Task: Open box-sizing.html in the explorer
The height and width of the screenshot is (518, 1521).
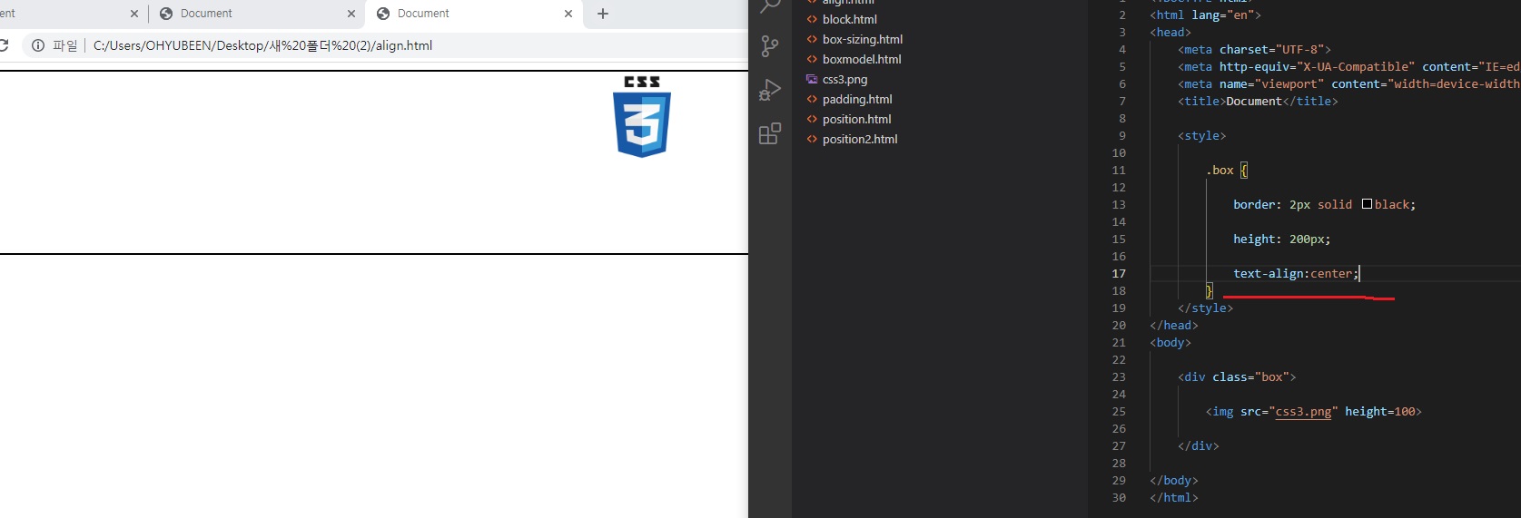Action: point(862,39)
